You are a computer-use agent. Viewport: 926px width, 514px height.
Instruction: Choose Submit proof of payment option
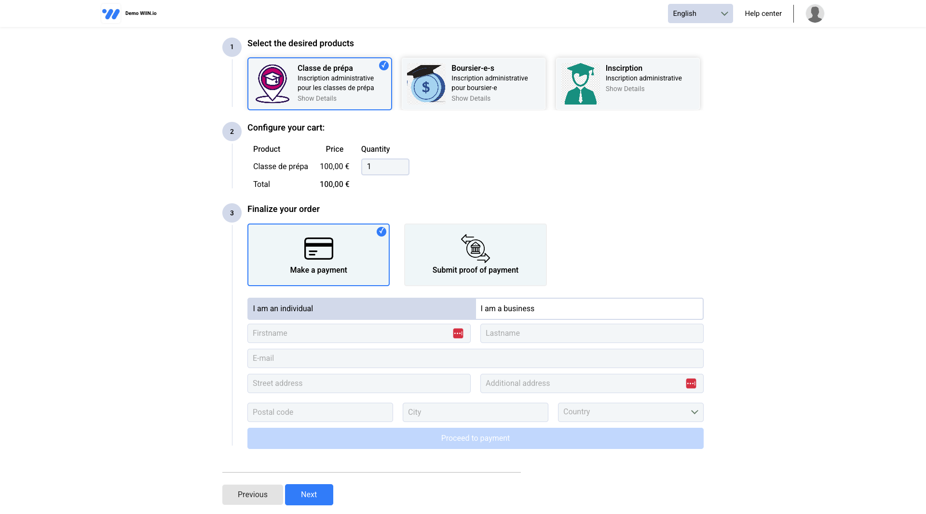tap(475, 255)
